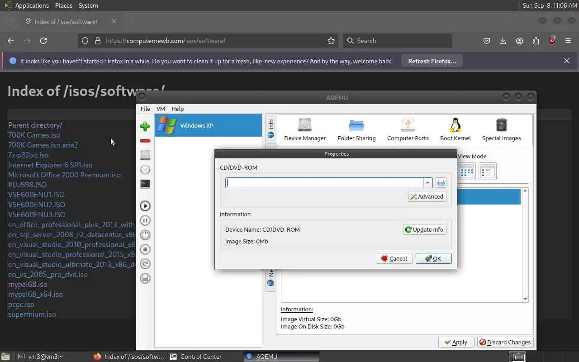The width and height of the screenshot is (579, 362).
Task: Open Advanced CD/DVD-ROM settings
Action: (427, 196)
